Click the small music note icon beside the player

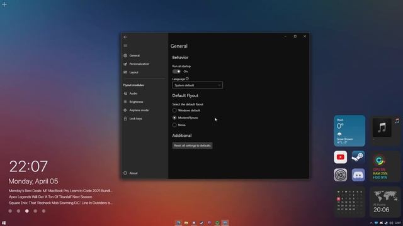397,121
